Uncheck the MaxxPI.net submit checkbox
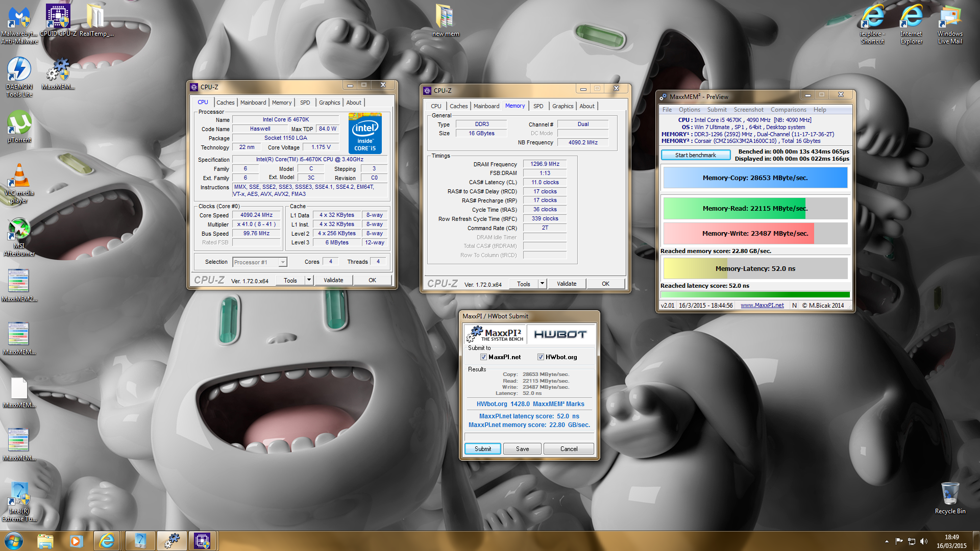980x551 pixels. coord(483,357)
